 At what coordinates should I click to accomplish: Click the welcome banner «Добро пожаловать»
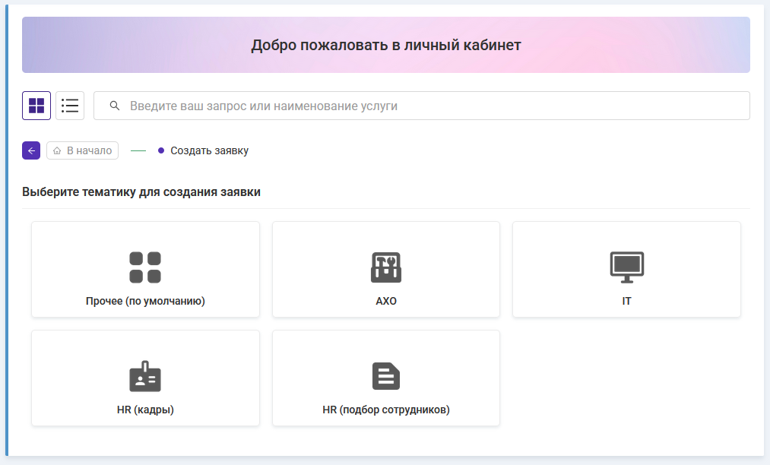[386, 45]
